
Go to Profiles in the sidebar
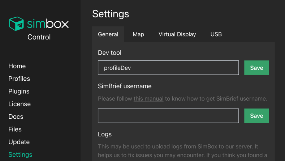(19, 79)
